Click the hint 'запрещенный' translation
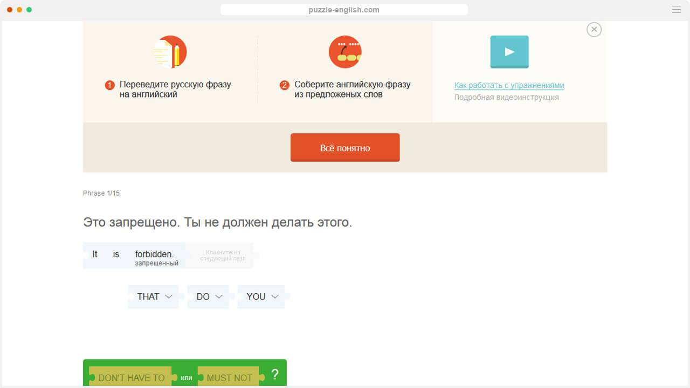This screenshot has height=388, width=690. click(157, 263)
